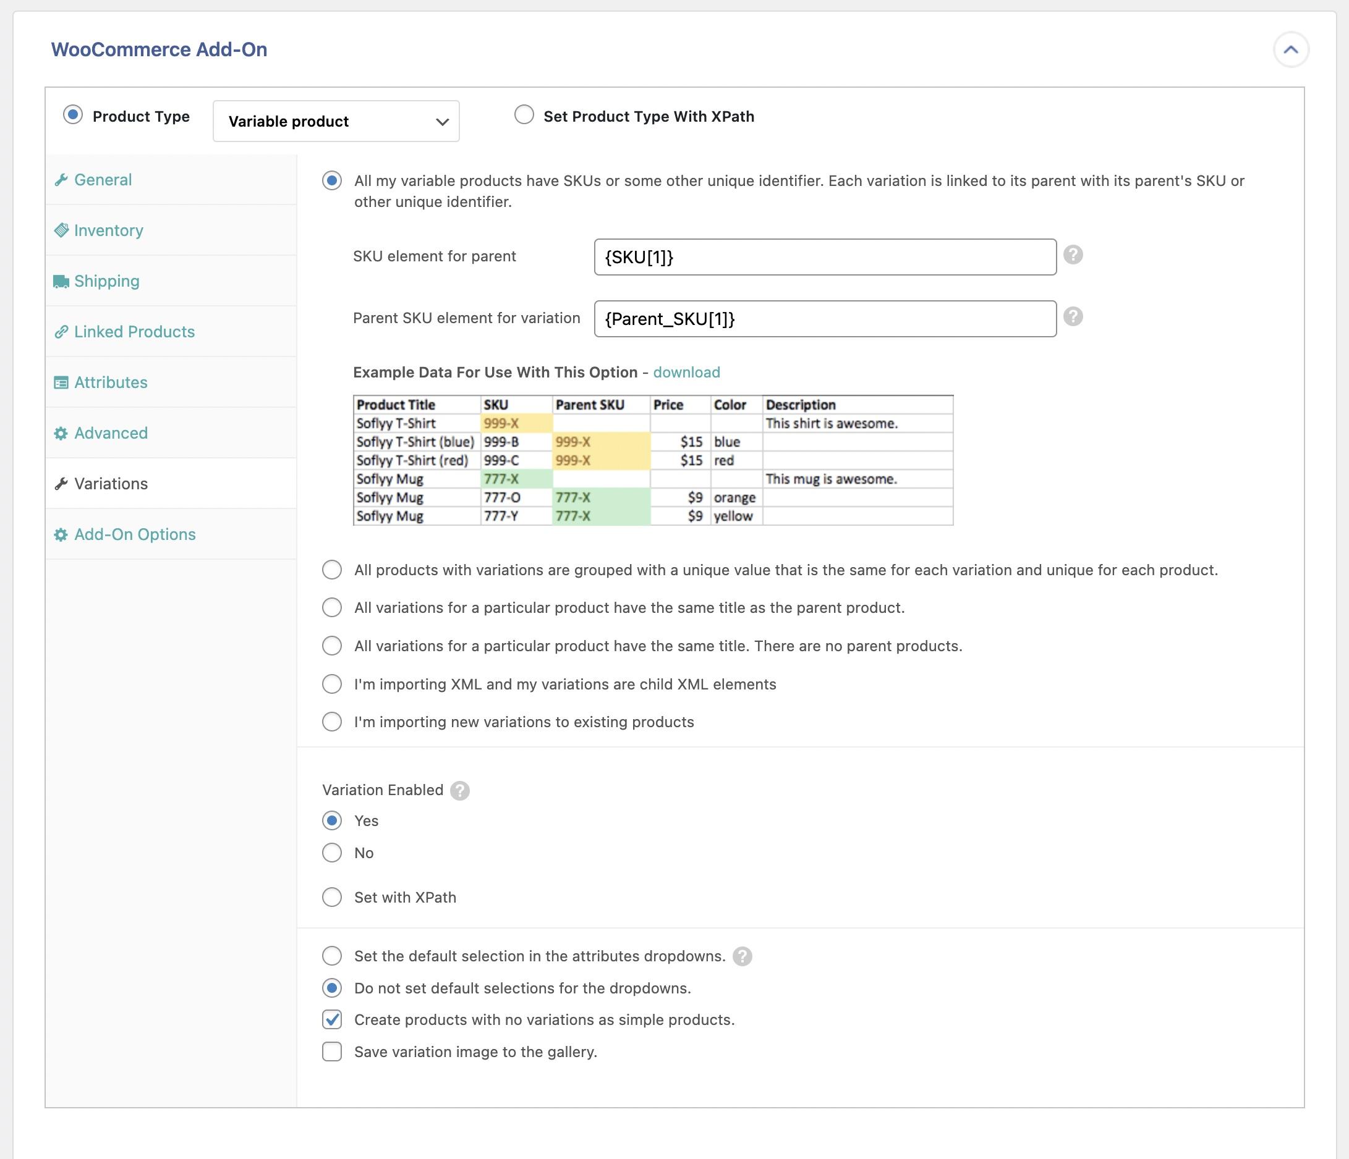Click the Add-On Options sidebar icon
This screenshot has width=1349, height=1159.
pyautogui.click(x=61, y=533)
